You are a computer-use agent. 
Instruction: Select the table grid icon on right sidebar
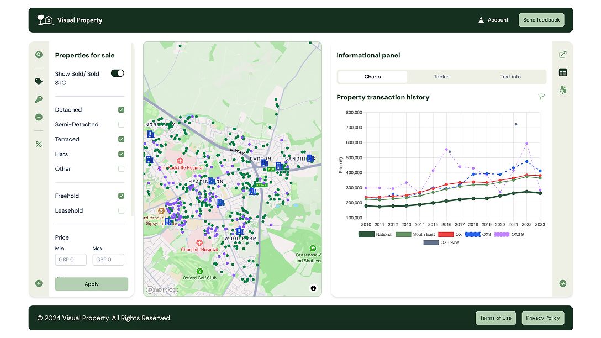563,72
